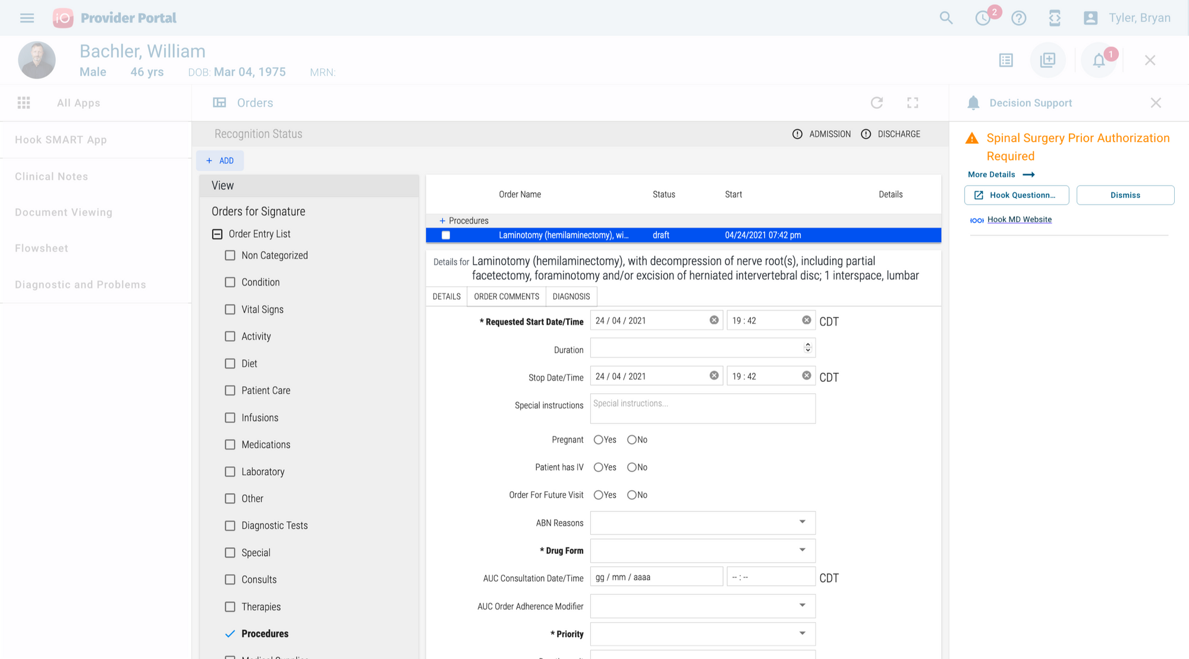Click the search magnifier icon
This screenshot has height=659, width=1189.
click(946, 18)
